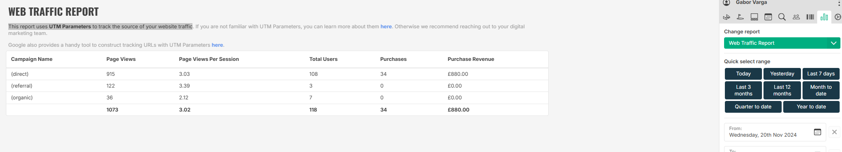Open the barcode icon tab

810,17
